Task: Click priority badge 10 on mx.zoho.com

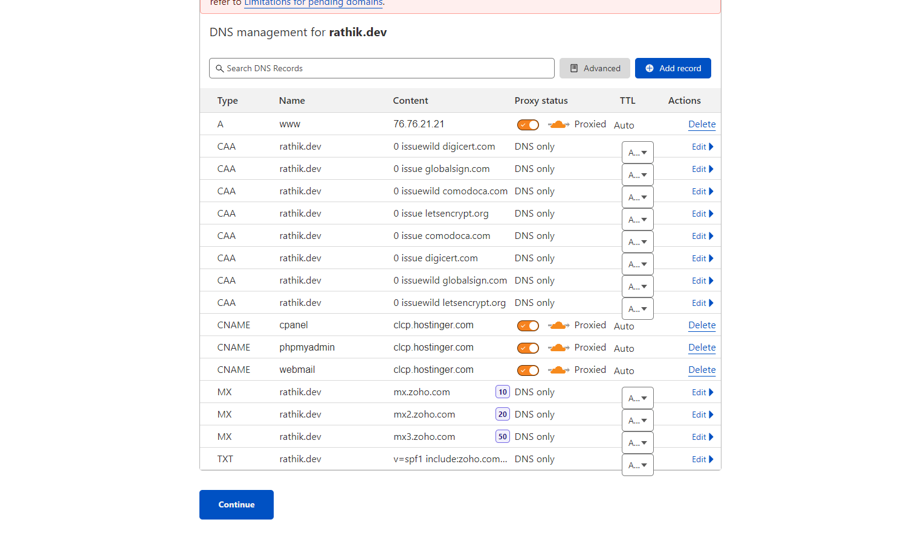Action: click(502, 392)
